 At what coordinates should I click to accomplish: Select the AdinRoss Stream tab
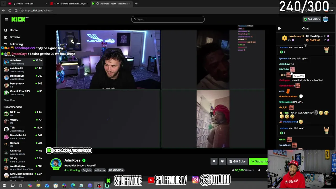[112, 4]
